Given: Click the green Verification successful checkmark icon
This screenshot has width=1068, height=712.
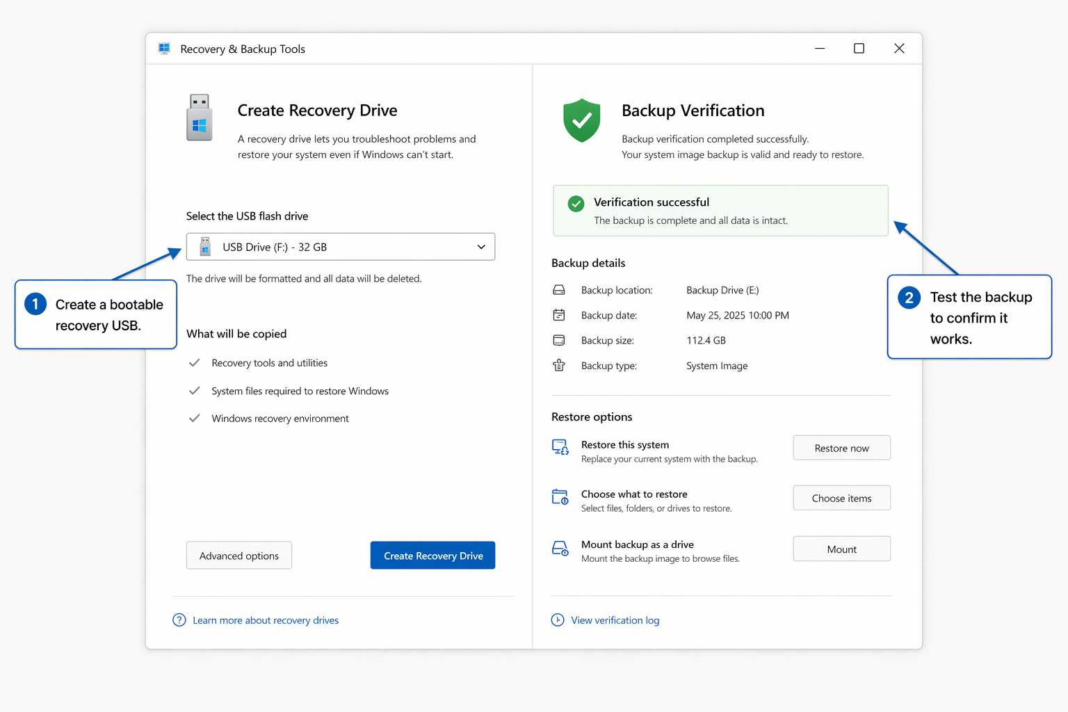Looking at the screenshot, I should 576,204.
